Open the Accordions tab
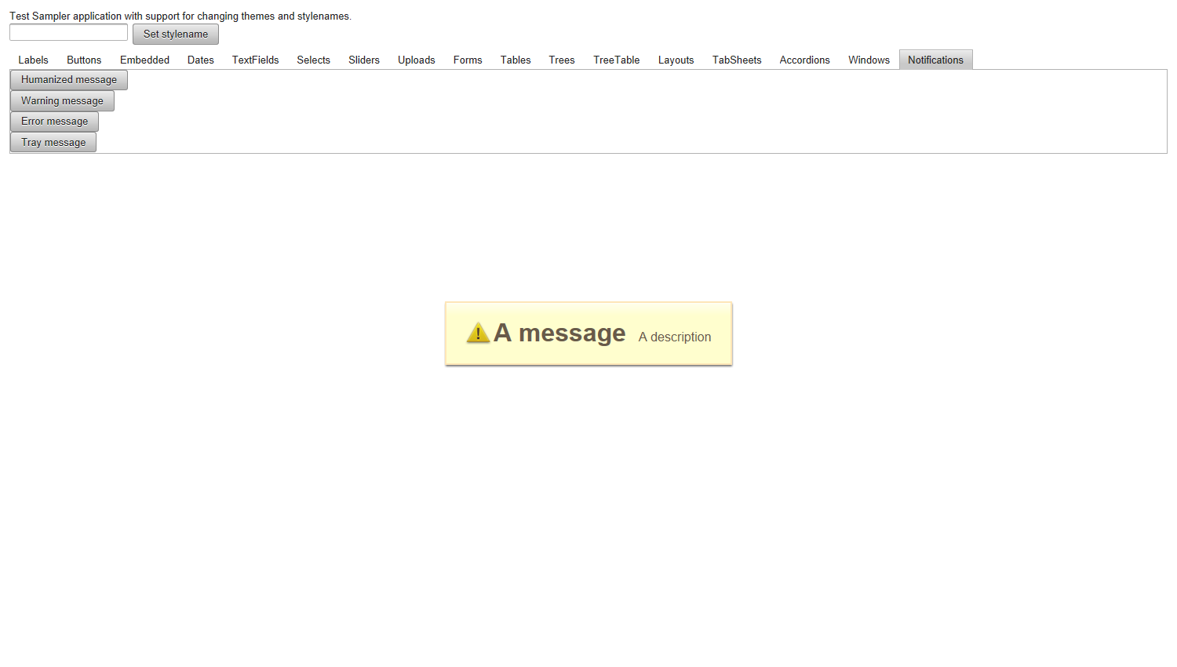The height and width of the screenshot is (667, 1177). (x=804, y=60)
